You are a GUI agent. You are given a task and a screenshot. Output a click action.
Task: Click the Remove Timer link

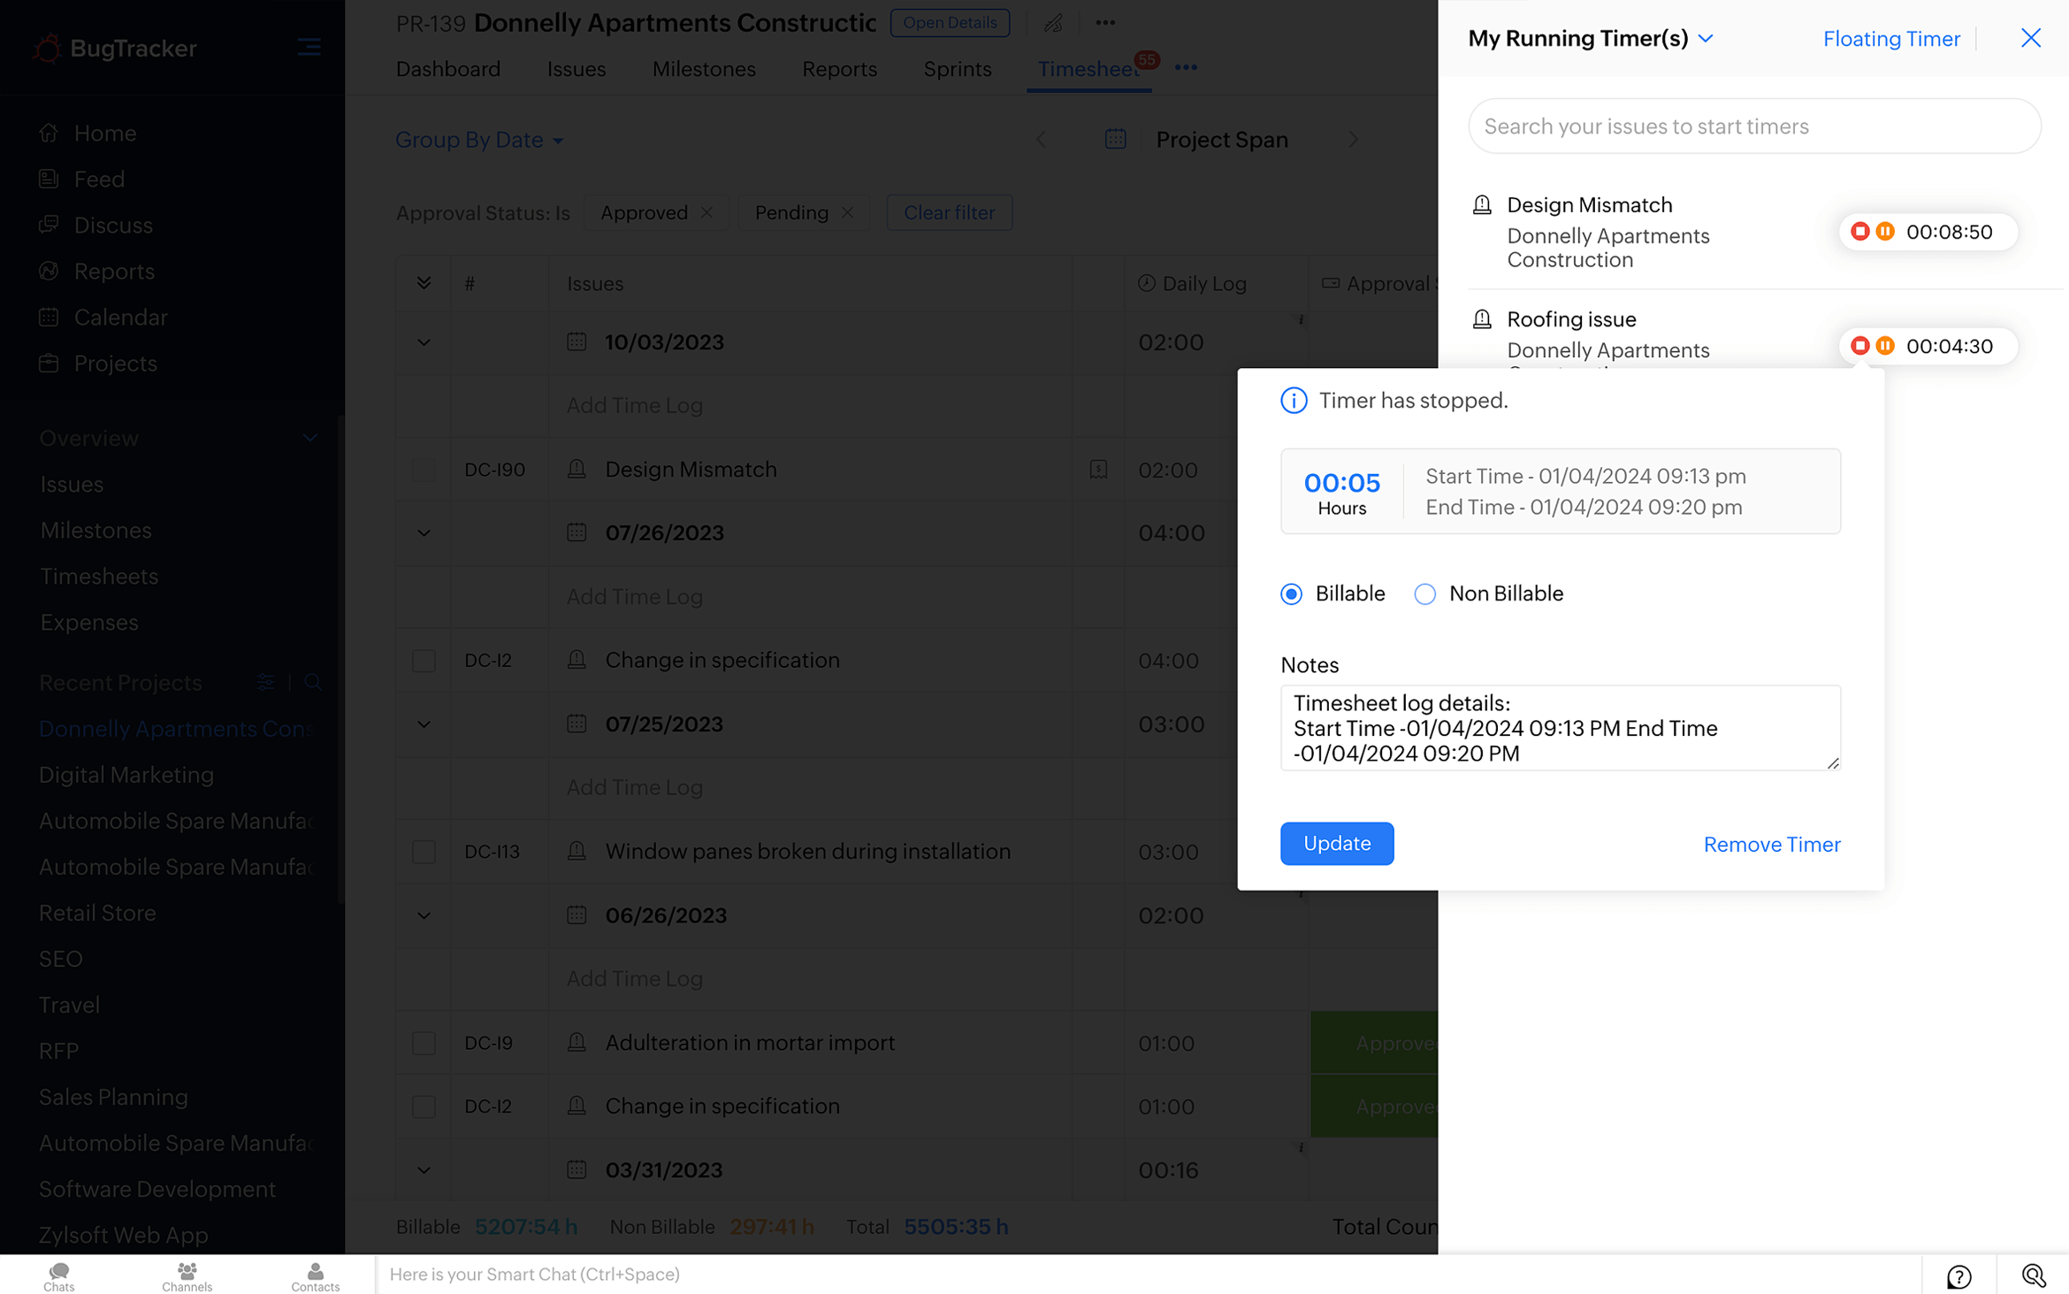click(1771, 845)
